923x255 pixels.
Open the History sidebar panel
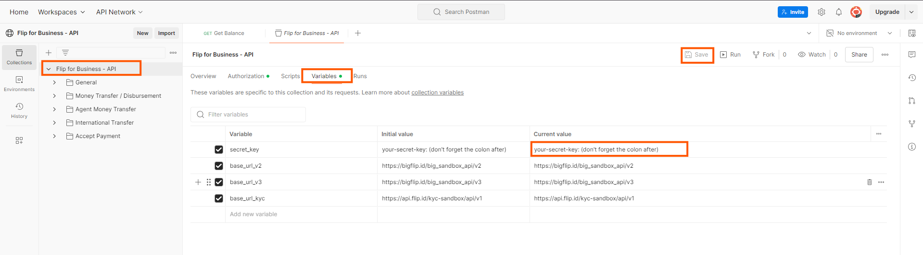pos(19,111)
